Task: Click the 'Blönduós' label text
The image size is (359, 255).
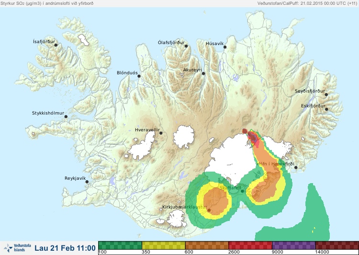Action: click(127, 73)
